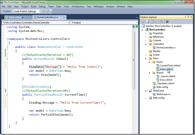Close the Solution Explorer panel
Screen dimensions: 195x135
(191, 17)
